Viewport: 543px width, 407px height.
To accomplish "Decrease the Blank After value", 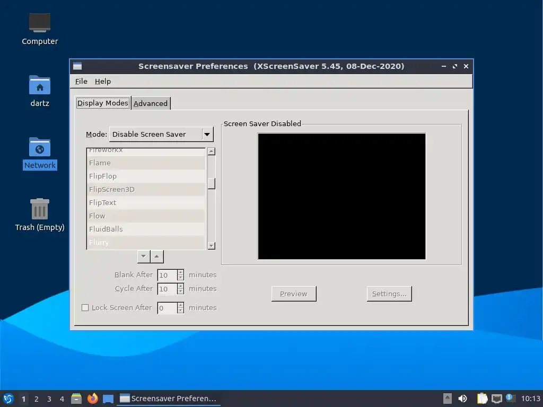I will (x=180, y=278).
